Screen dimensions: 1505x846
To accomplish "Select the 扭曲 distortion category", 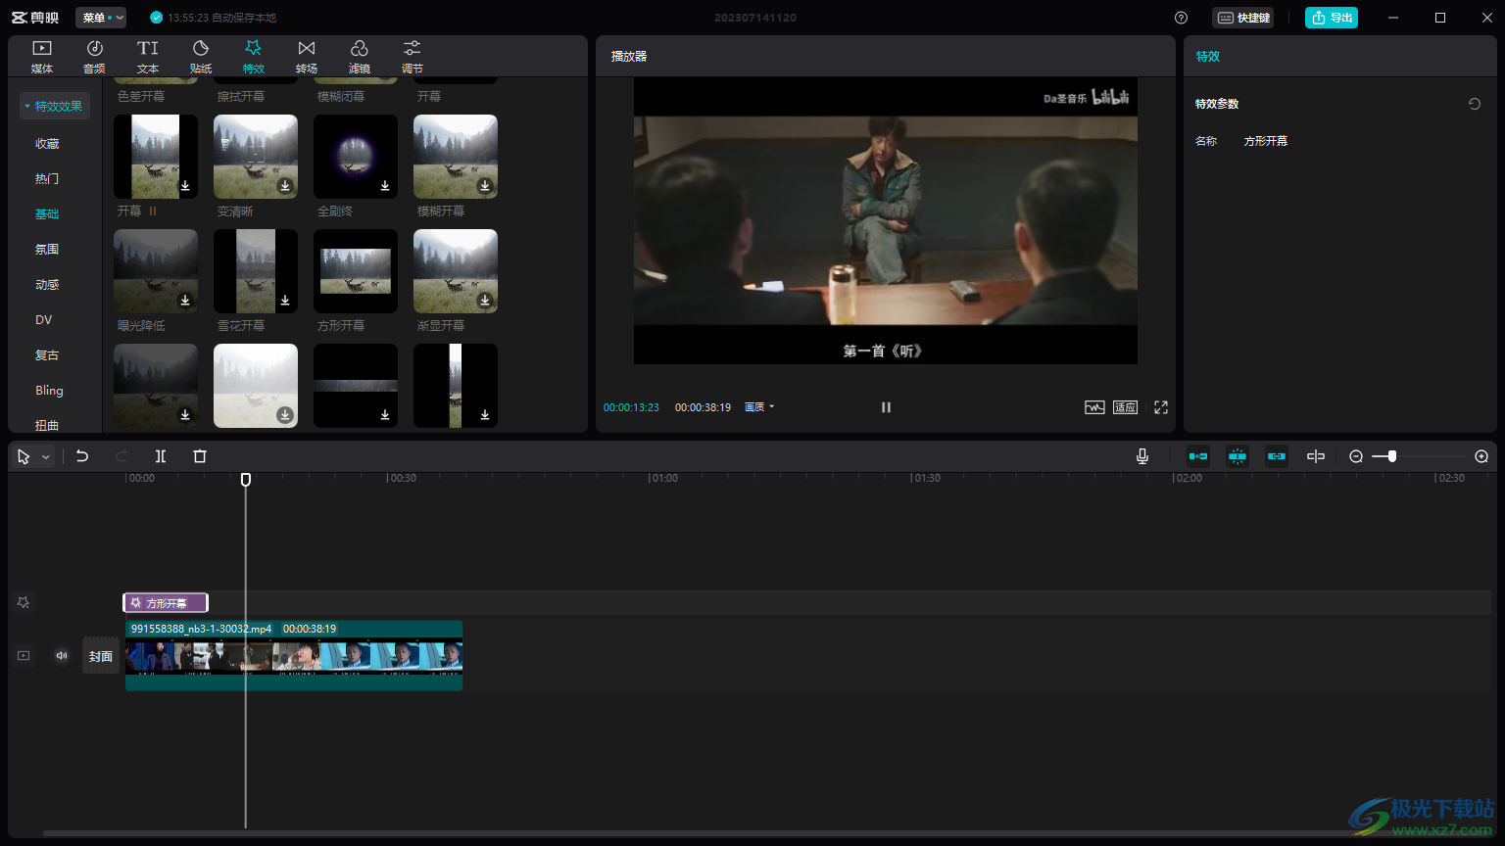I will (x=47, y=425).
